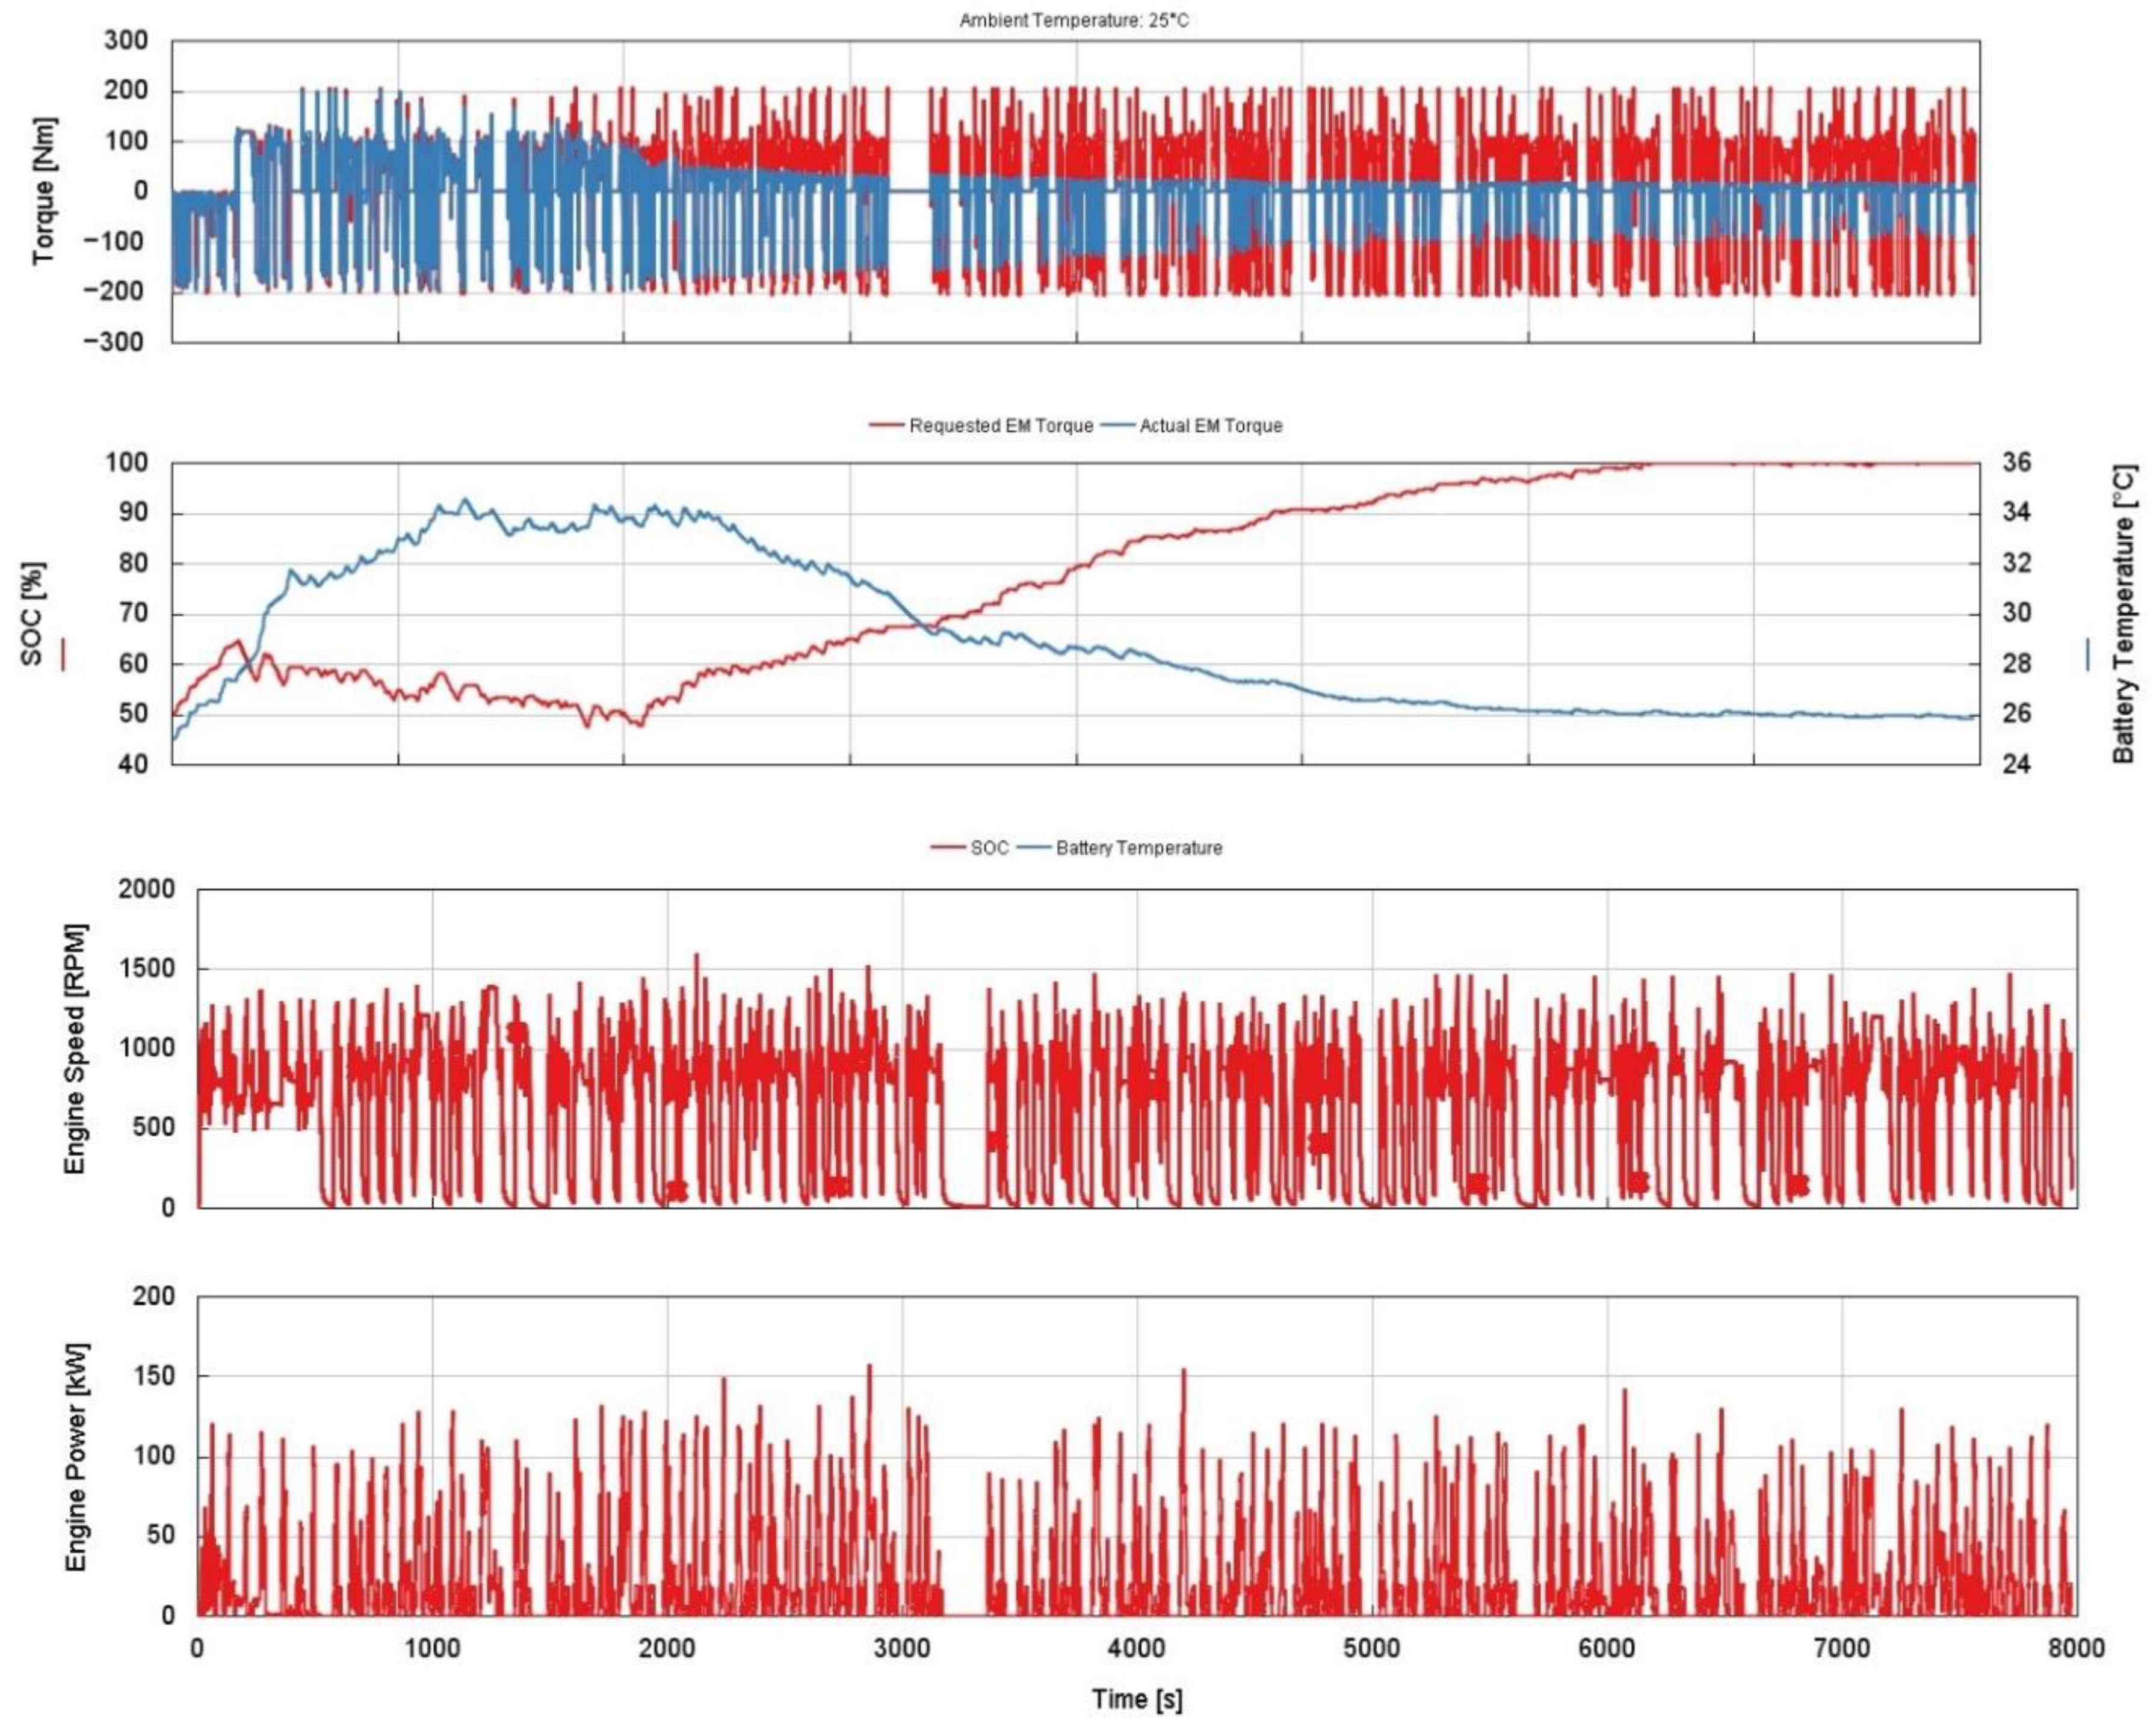
Task: Click the 4000 tick on the time axis
Action: [1137, 1647]
